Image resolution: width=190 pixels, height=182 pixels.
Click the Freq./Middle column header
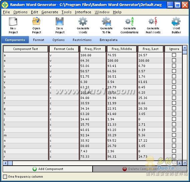pyautogui.click(x=122, y=49)
